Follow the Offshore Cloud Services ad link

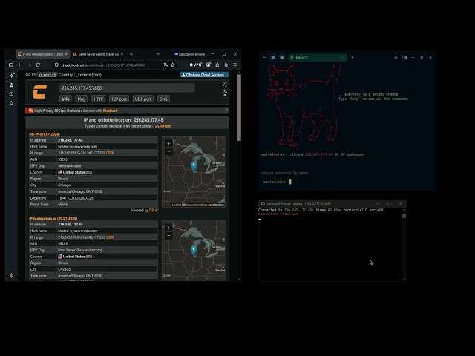pos(205,75)
